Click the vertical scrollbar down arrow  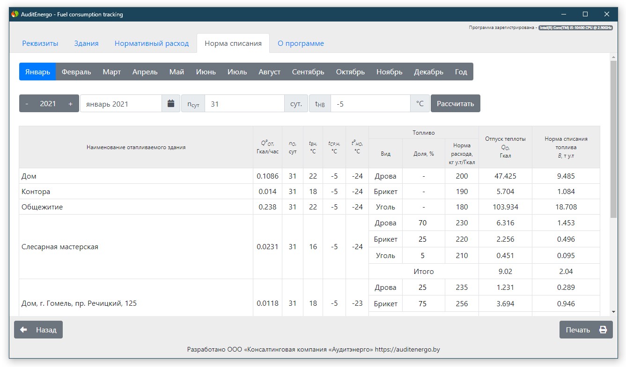tap(613, 312)
